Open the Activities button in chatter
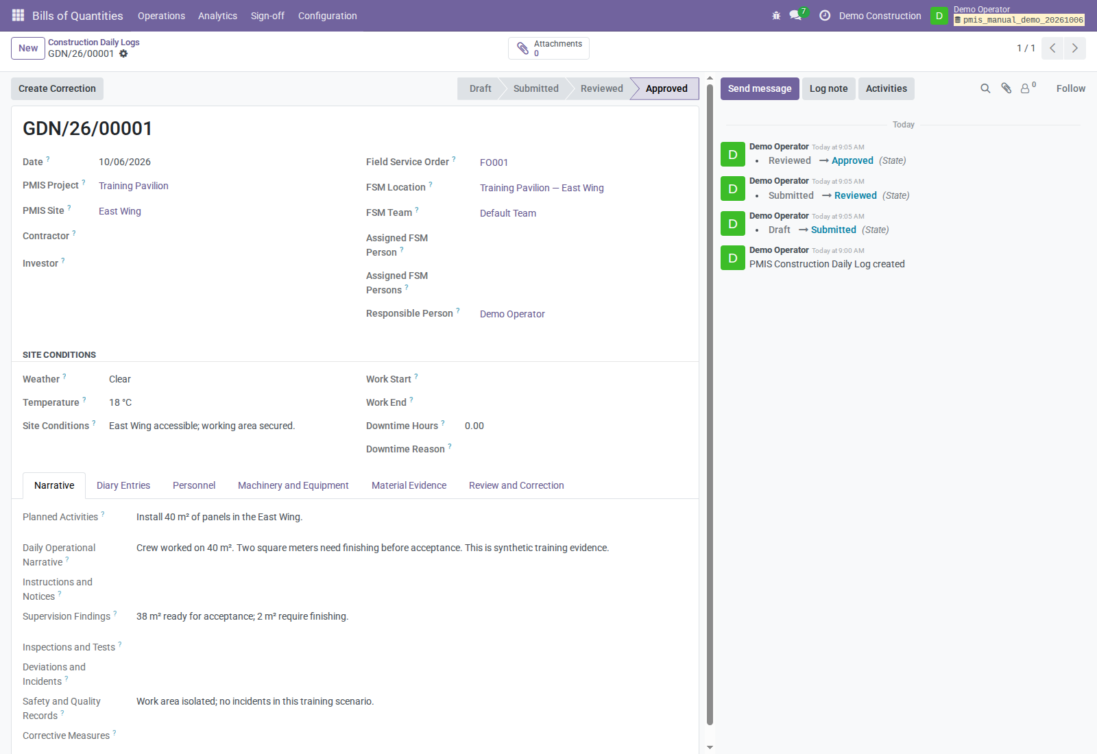The image size is (1097, 754). tap(886, 88)
